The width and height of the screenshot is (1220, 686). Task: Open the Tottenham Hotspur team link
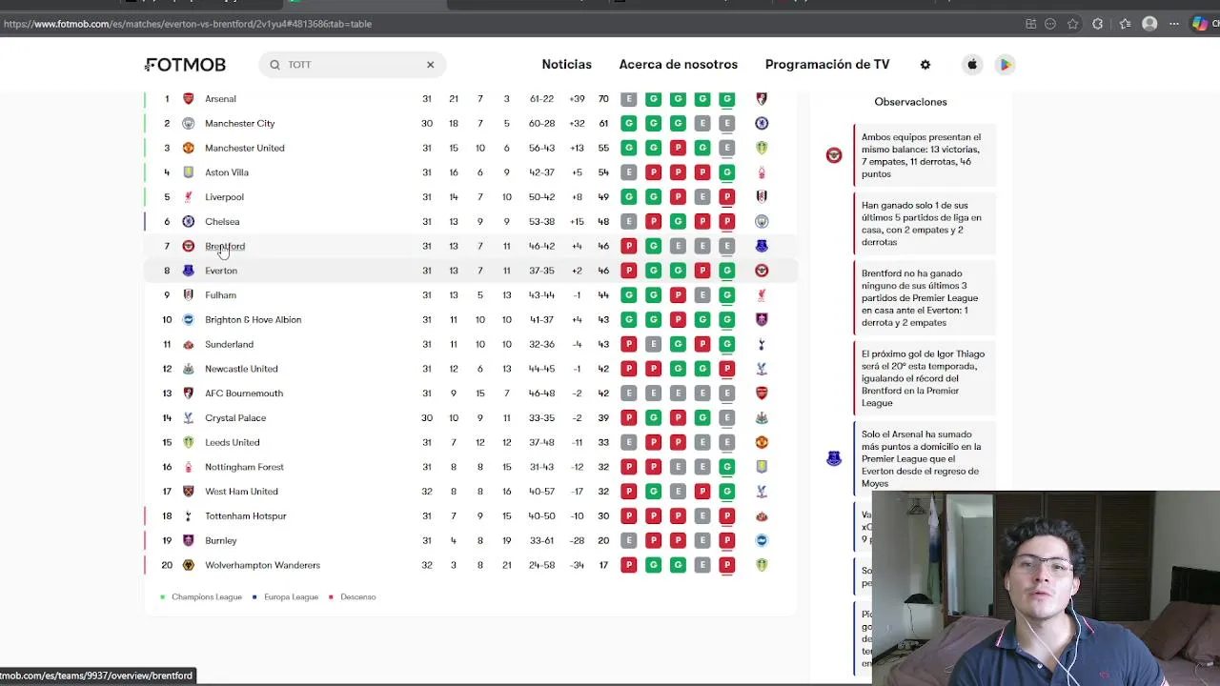pos(245,516)
